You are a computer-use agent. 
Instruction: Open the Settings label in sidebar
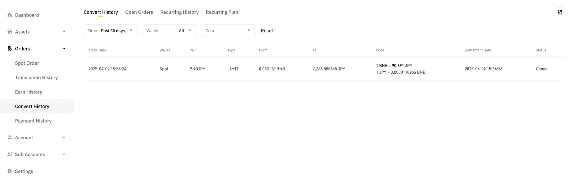click(x=24, y=171)
